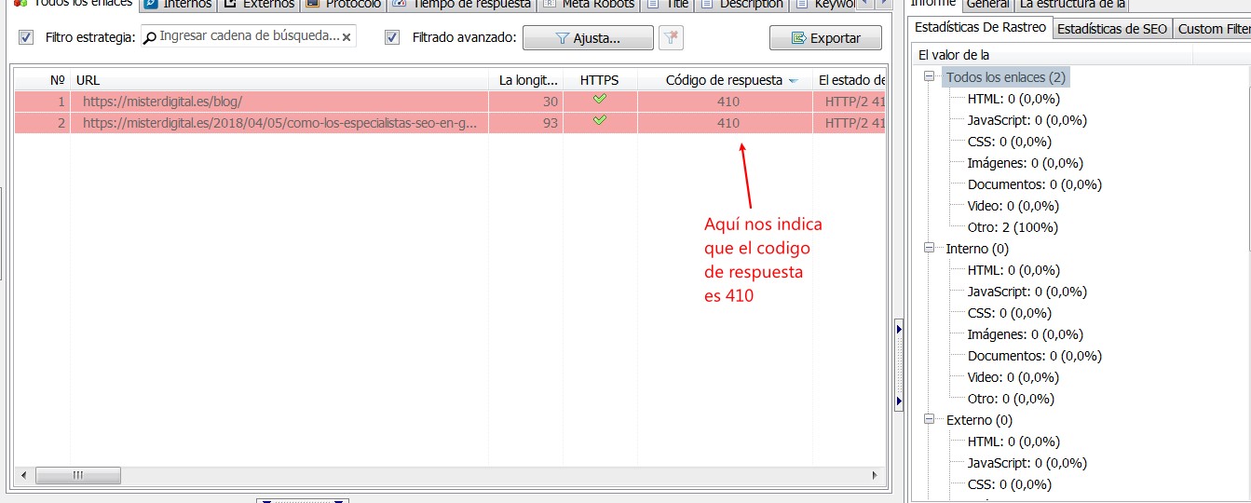Screen dimensions: 1251x503
Task: Open the Meta Robots tab
Action: (589, 5)
